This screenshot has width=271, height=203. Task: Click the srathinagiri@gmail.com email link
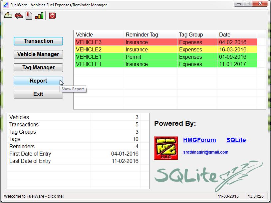[205, 152]
